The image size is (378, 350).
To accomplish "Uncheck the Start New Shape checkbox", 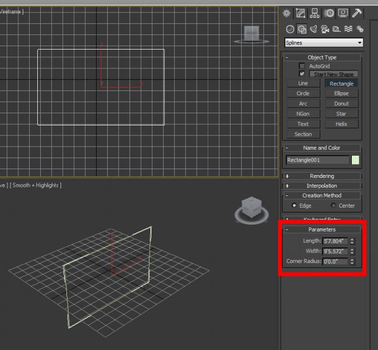I will pos(302,74).
